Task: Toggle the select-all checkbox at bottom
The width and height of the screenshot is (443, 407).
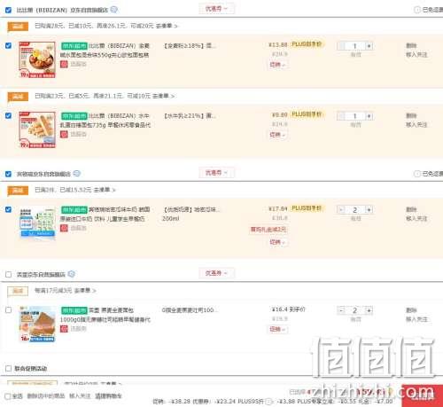Action: click(8, 396)
